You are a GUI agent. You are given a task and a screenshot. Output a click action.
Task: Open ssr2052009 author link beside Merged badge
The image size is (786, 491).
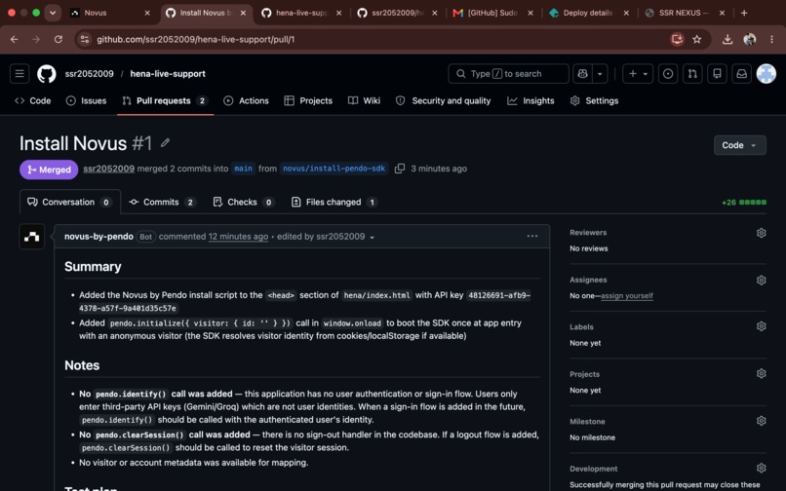pyautogui.click(x=109, y=169)
